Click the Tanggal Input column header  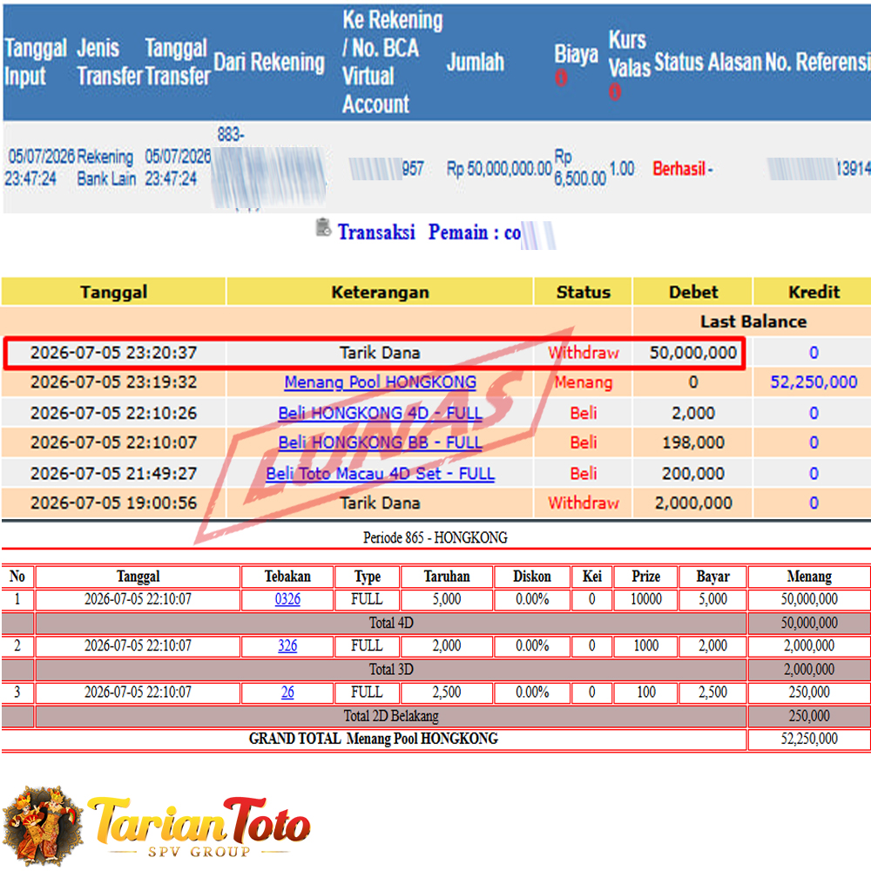[x=35, y=62]
